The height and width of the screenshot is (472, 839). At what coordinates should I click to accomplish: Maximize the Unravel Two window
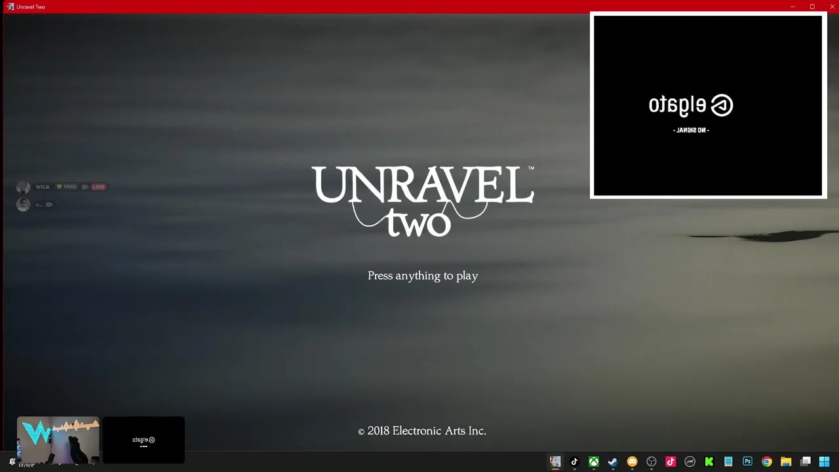click(812, 7)
